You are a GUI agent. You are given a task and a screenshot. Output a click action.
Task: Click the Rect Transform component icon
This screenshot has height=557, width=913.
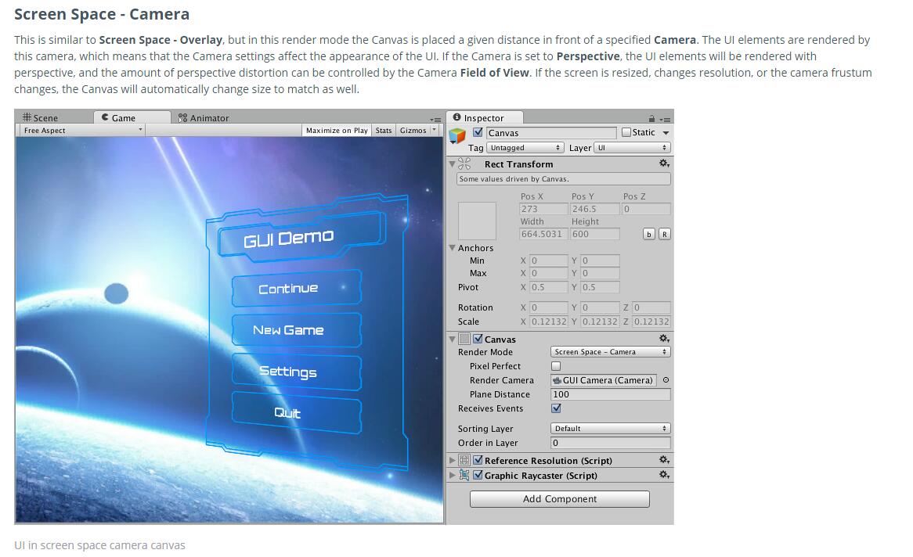click(464, 164)
